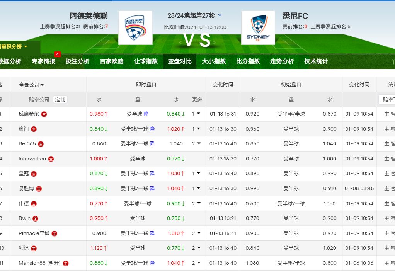Click the red 主 icon beside 皇冠

click(x=34, y=174)
